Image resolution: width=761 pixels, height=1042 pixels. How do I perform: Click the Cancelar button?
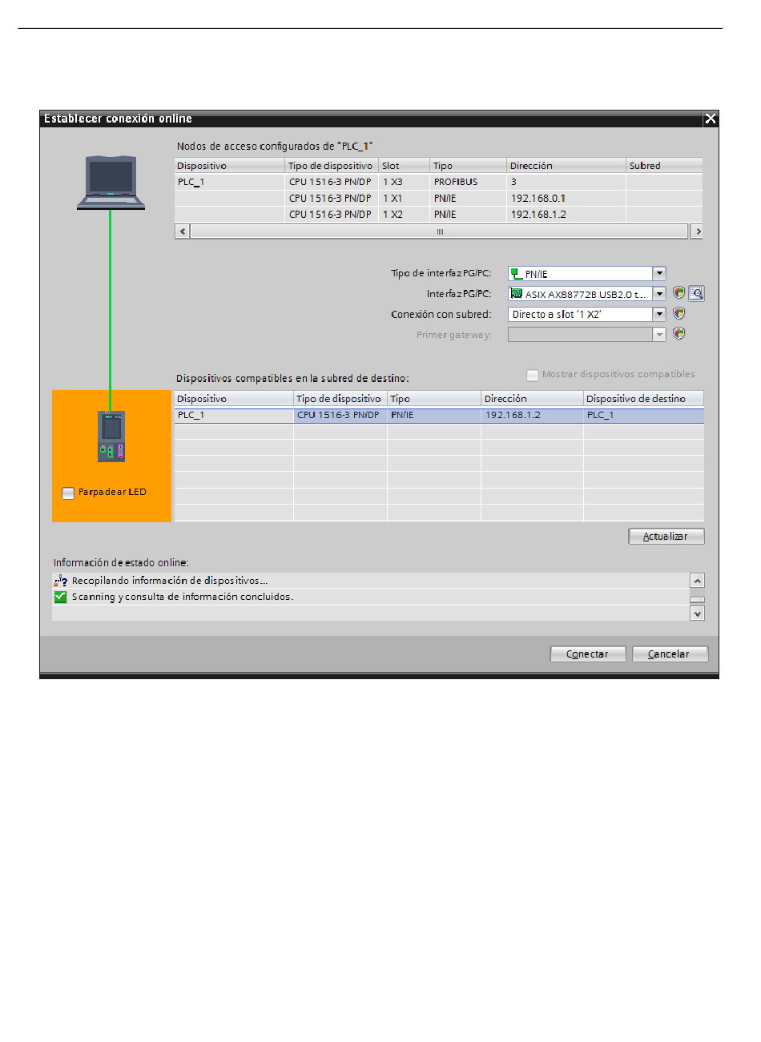pyautogui.click(x=670, y=654)
